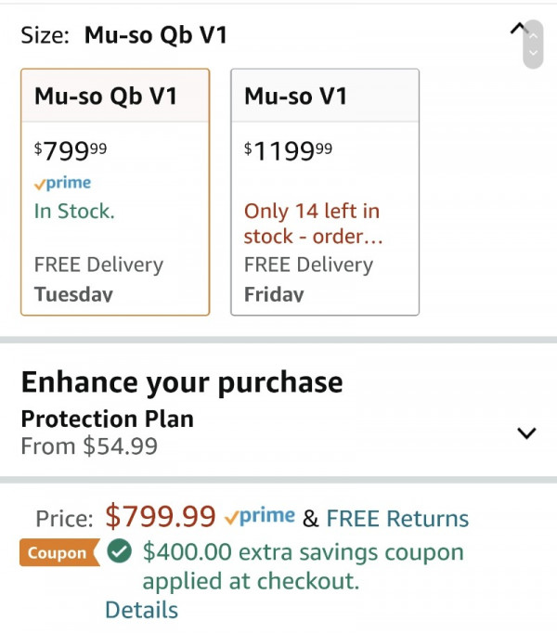Image resolution: width=557 pixels, height=633 pixels.
Task: Click the prime logo beside the $799.99 price
Action: coord(260,516)
